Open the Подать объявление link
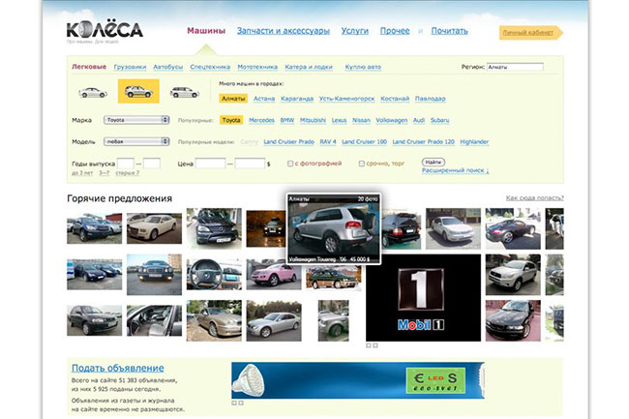The height and width of the screenshot is (419, 629). click(x=117, y=368)
